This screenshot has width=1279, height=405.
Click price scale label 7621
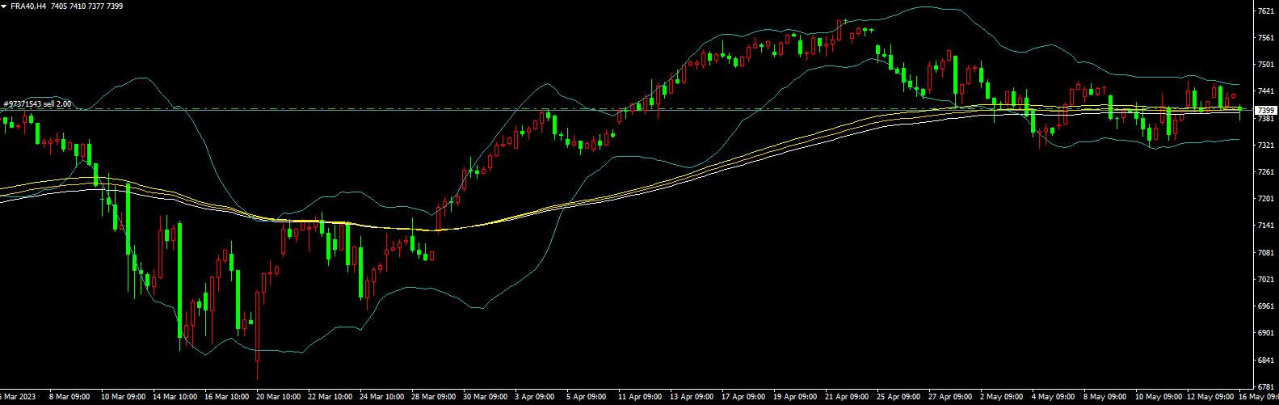(1266, 11)
